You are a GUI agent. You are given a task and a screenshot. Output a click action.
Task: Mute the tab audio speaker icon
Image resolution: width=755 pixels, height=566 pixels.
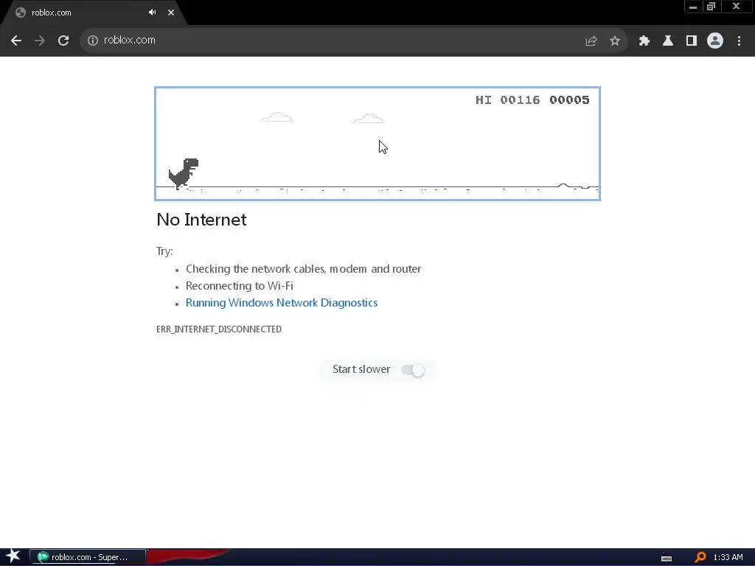152,13
